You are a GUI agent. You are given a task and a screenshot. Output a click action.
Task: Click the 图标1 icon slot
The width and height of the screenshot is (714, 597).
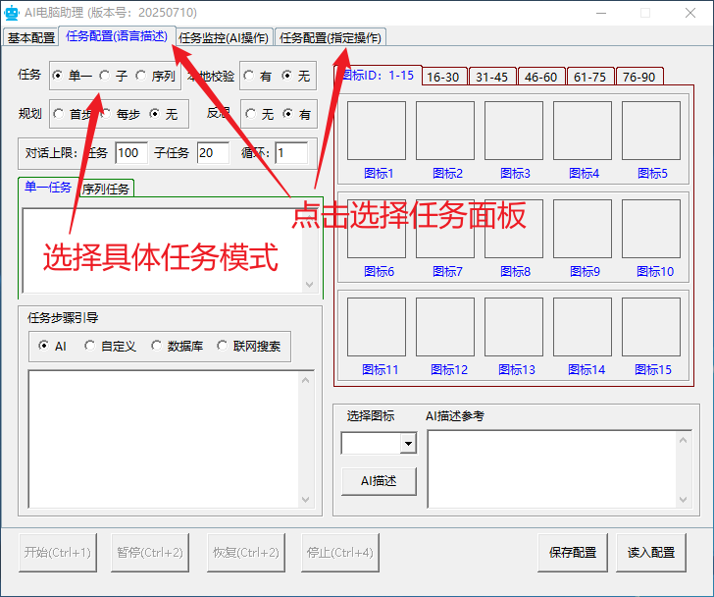(377, 131)
